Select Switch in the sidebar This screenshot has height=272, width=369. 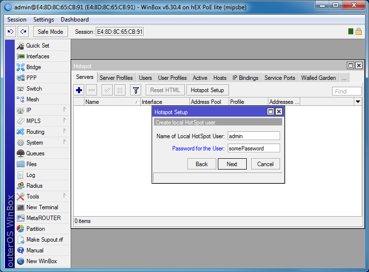click(43, 89)
